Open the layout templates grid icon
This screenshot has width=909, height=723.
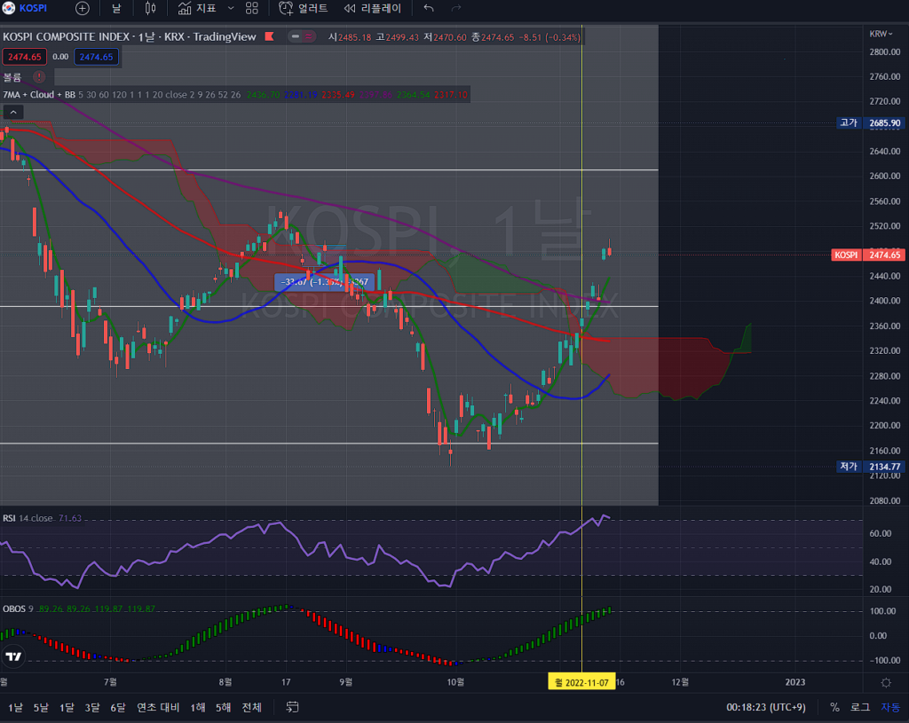click(252, 8)
